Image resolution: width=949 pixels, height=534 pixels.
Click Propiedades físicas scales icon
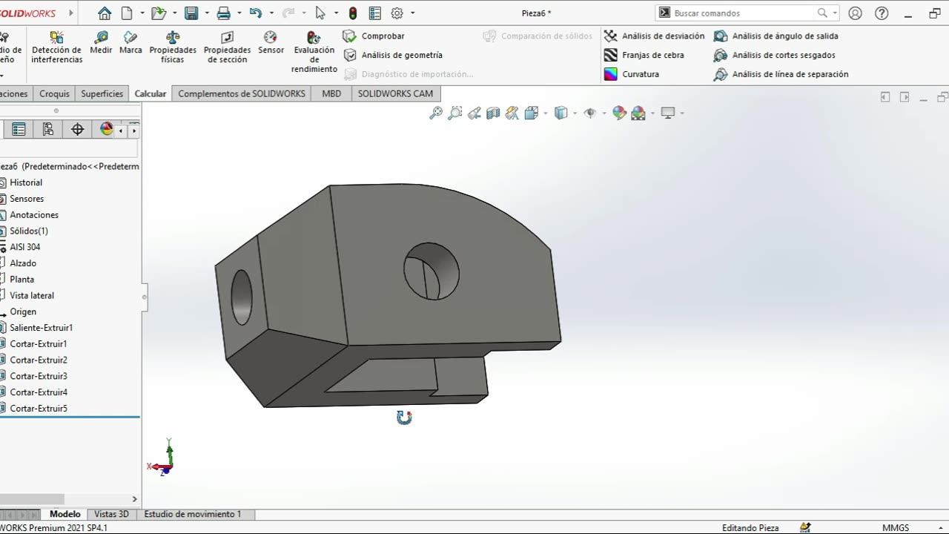173,38
